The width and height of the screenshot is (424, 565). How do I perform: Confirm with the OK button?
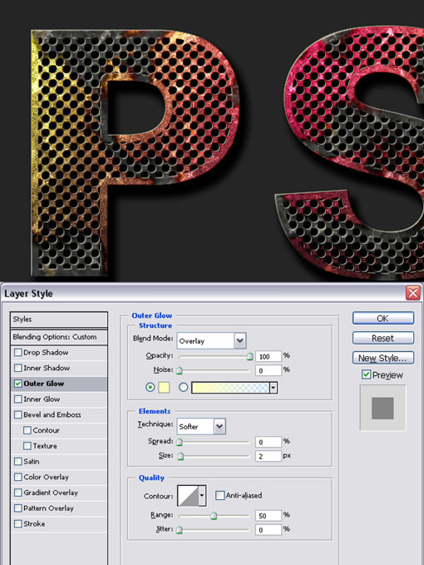(x=383, y=318)
